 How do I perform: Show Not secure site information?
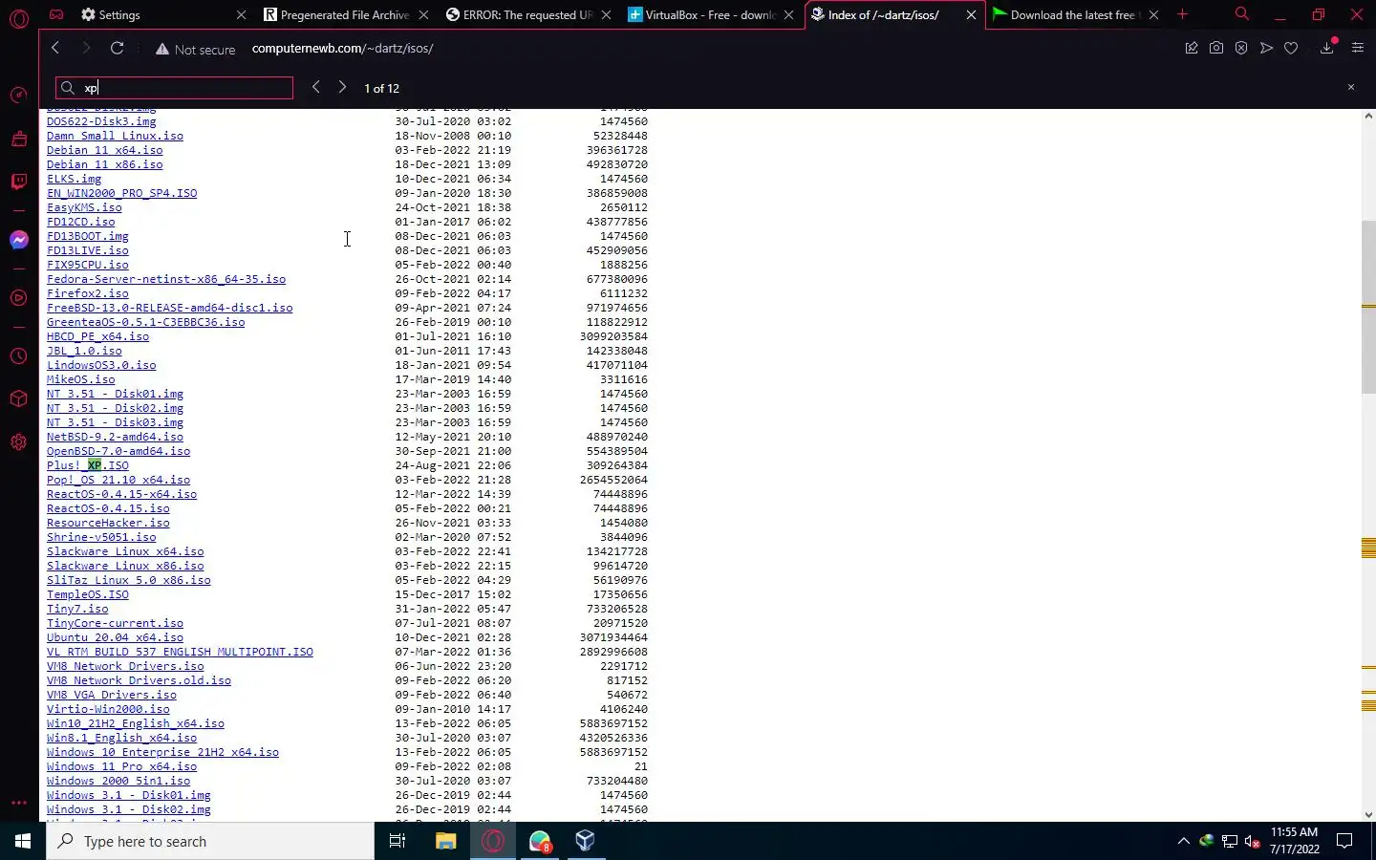pos(195,49)
